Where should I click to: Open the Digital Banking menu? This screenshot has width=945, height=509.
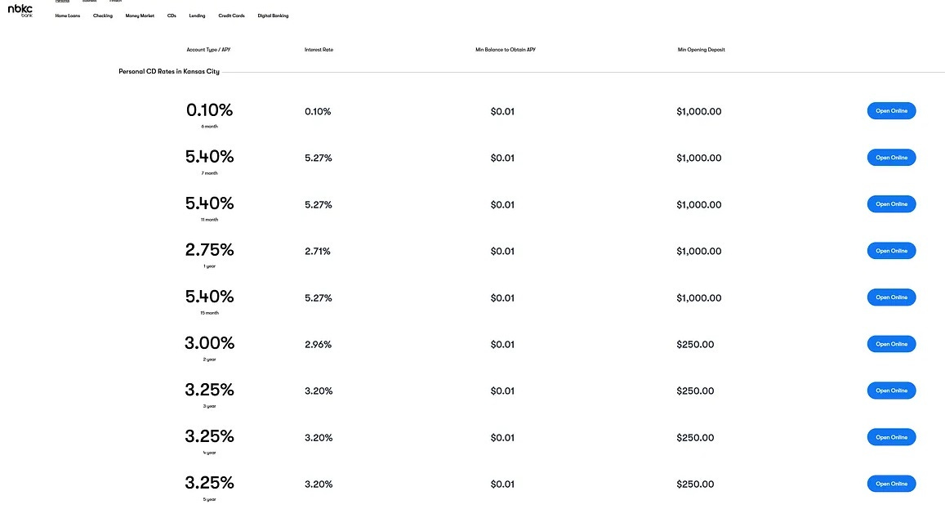click(x=273, y=16)
